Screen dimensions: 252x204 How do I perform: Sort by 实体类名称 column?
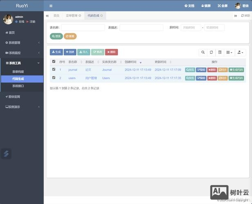pos(112,62)
